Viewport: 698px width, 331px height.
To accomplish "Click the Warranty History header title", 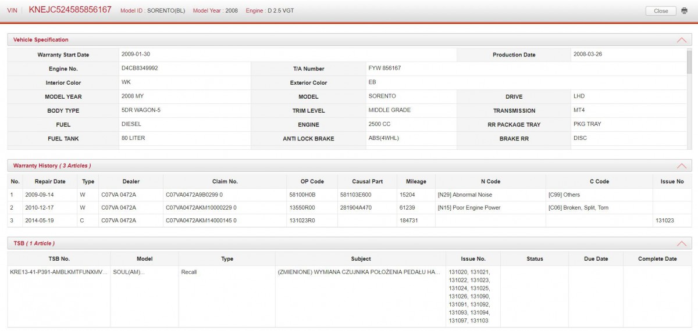I will [x=52, y=166].
